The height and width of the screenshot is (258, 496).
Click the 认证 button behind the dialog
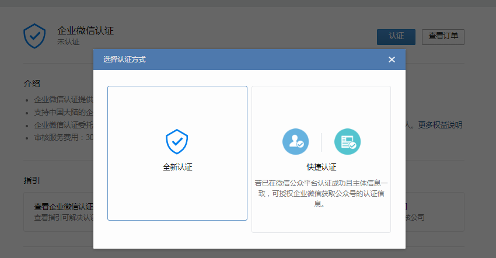coord(396,37)
